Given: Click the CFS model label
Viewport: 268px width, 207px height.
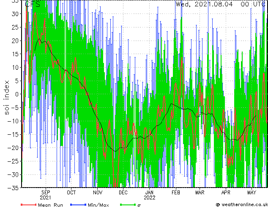Looking at the screenshot, I should pyautogui.click(x=33, y=4).
